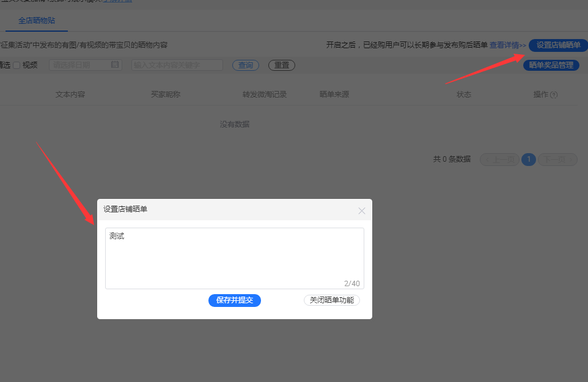Click the 状态 column header
This screenshot has width=588, height=382.
point(463,95)
